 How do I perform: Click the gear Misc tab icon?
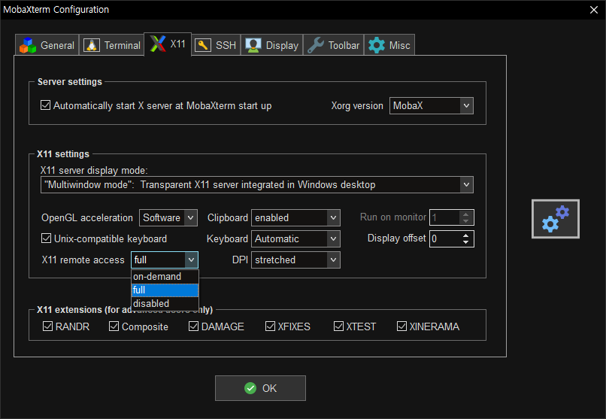pyautogui.click(x=377, y=45)
